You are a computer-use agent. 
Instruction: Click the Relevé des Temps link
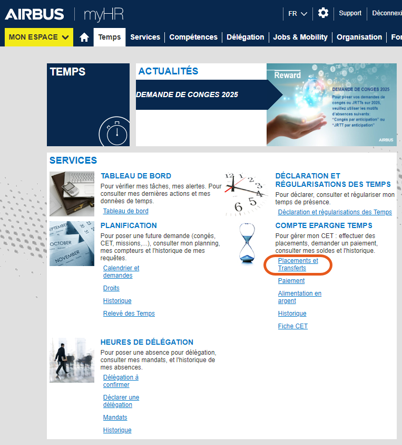(129, 314)
